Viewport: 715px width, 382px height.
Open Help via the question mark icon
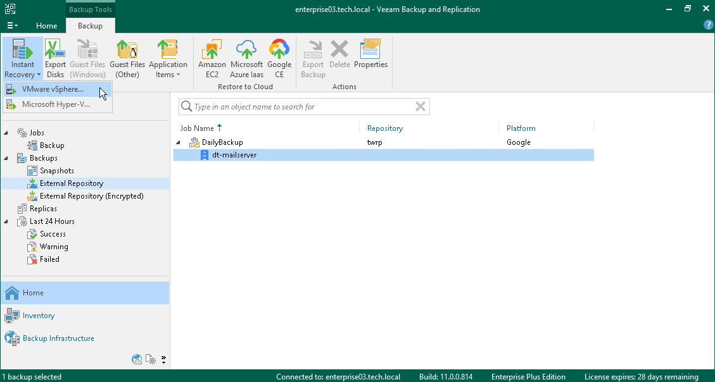[708, 25]
